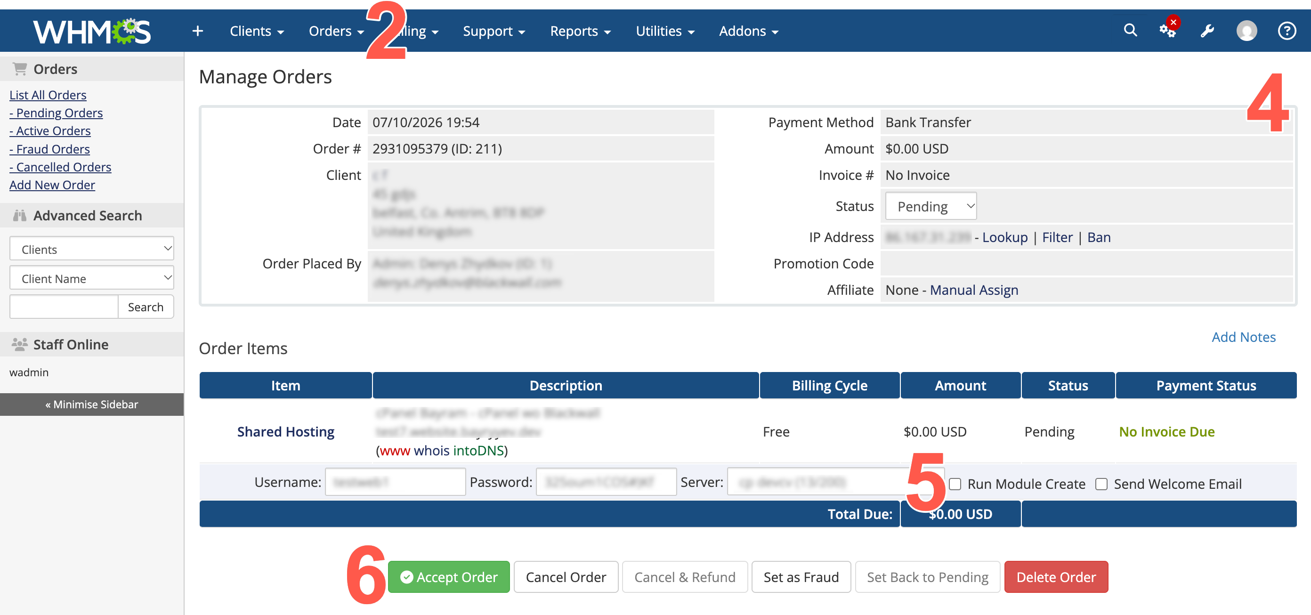Click the WHMCS logo
Screen dimensions: 1311x615
92,31
